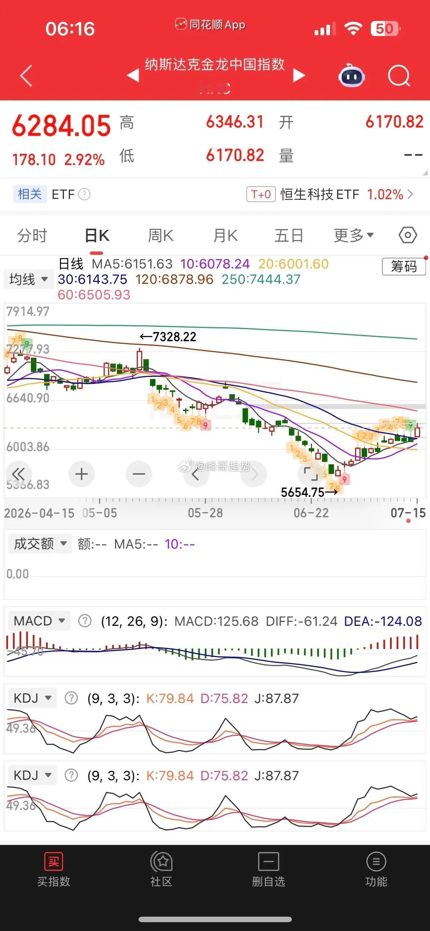Tap the change value 178.10 2.92%
Screen dimensions: 430x931
coord(58,160)
